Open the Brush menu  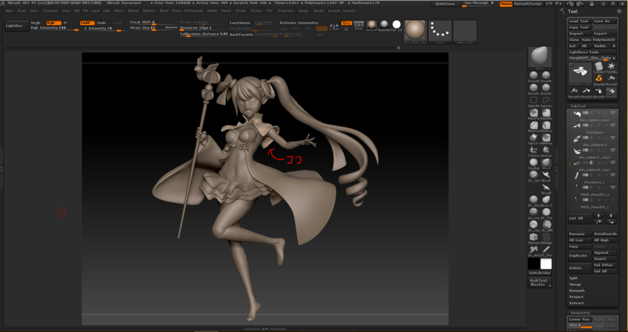pos(21,11)
